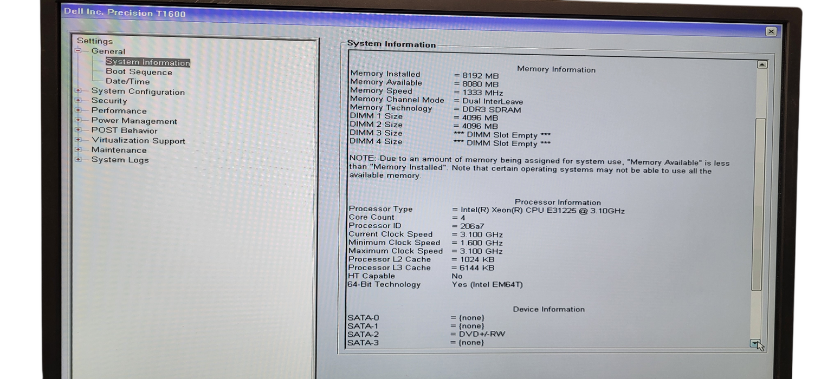The height and width of the screenshot is (379, 821).
Task: Click the Core Count label
Action: tap(371, 217)
